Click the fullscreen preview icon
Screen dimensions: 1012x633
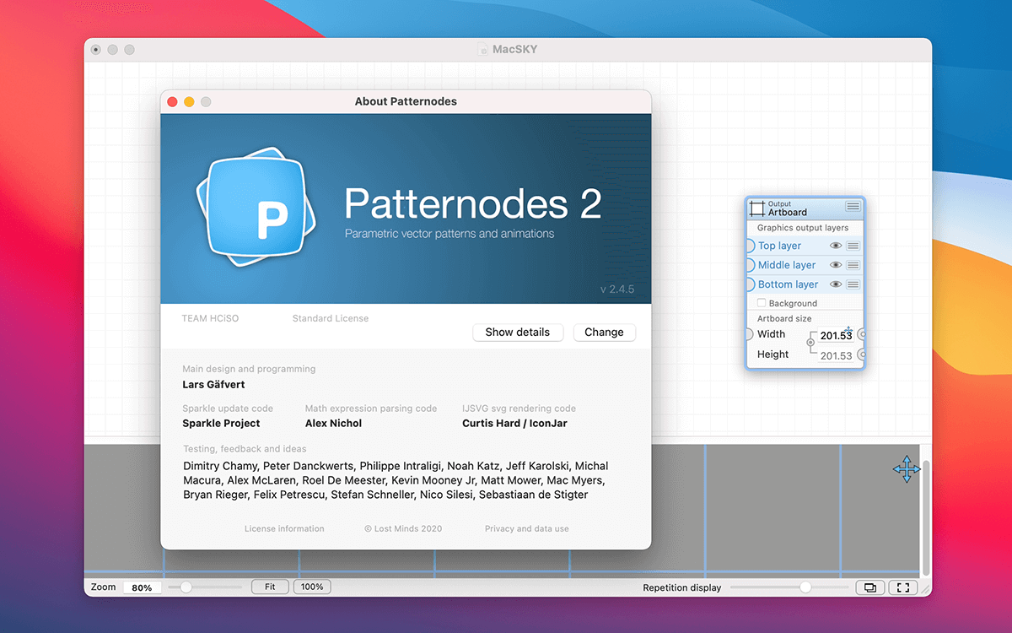(x=903, y=587)
